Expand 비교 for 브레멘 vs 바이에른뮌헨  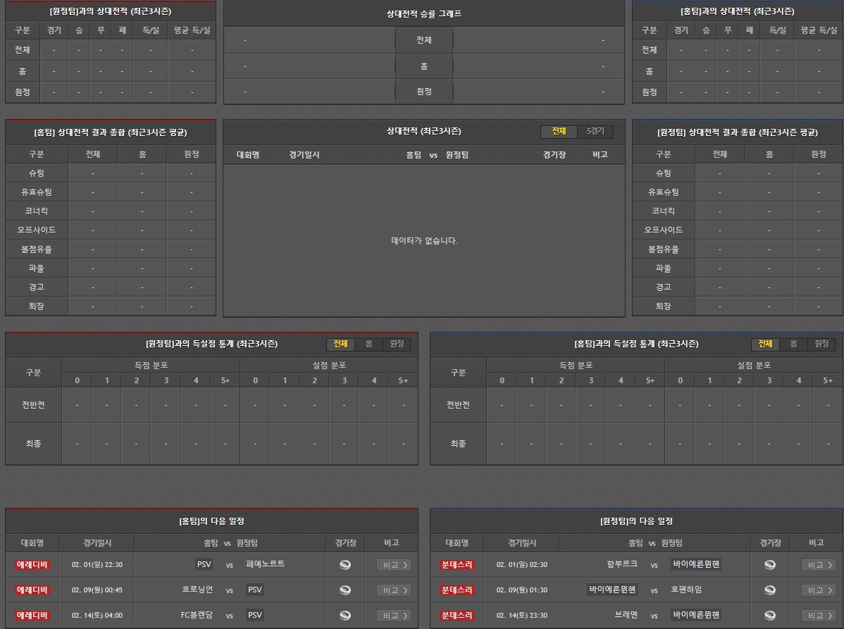(819, 616)
